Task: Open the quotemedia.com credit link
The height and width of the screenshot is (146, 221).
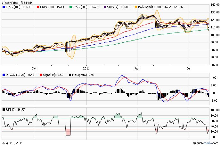Action: pyautogui.click(x=206, y=143)
